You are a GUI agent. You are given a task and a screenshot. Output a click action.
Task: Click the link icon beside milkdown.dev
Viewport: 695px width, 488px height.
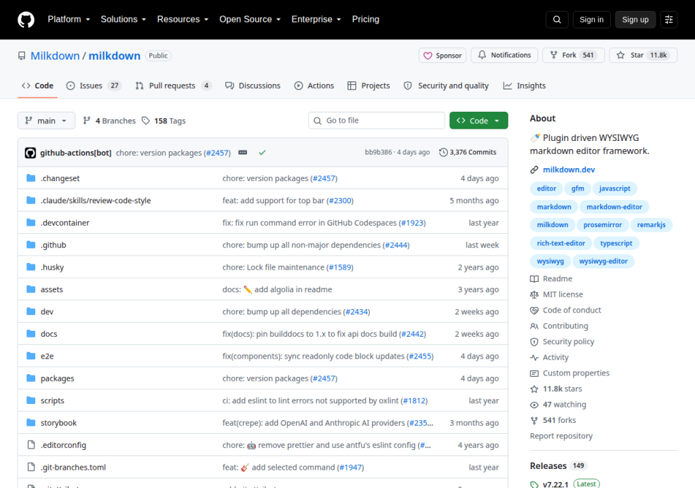pos(534,169)
